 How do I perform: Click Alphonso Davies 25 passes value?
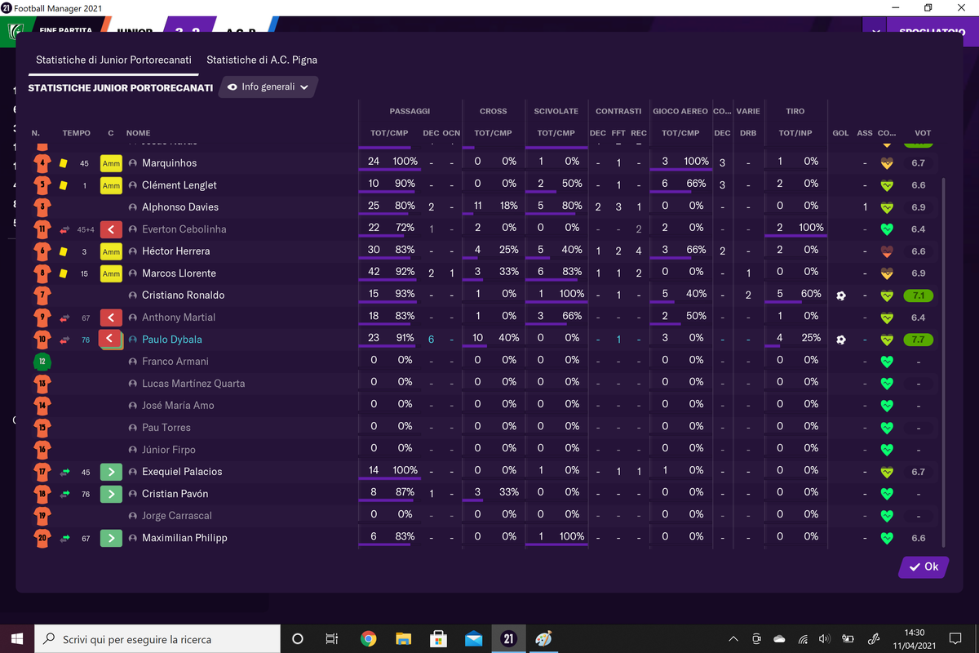click(374, 207)
